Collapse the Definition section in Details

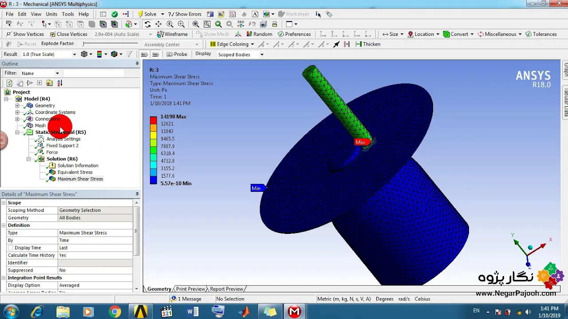point(4,225)
